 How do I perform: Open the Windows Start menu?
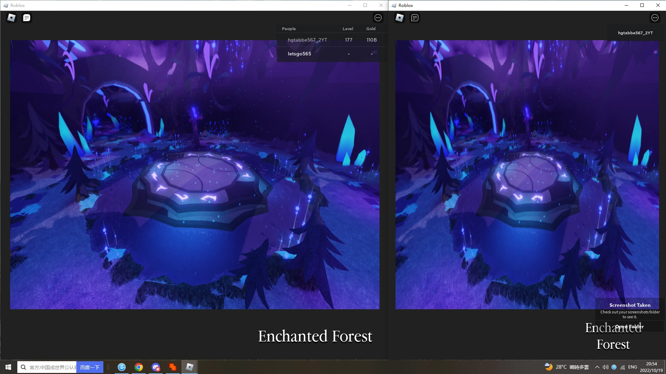[8, 367]
